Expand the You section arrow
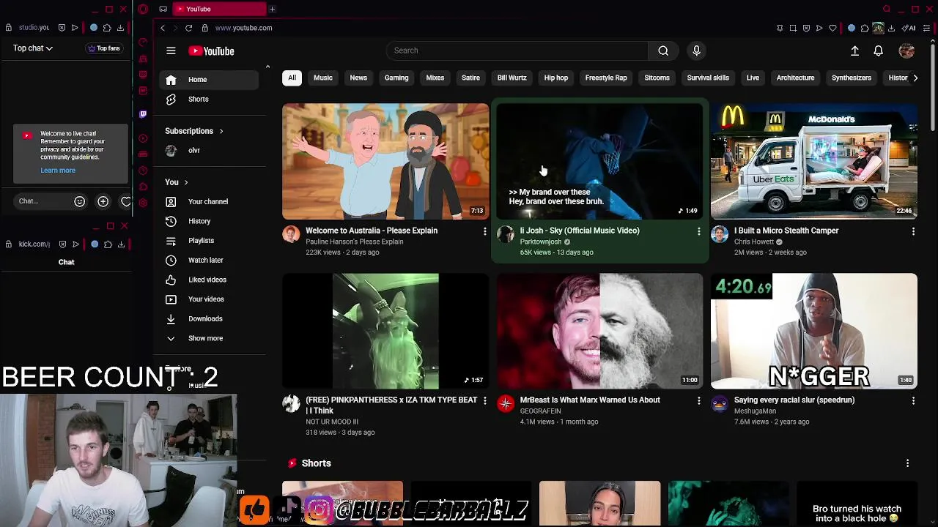 [x=186, y=182]
